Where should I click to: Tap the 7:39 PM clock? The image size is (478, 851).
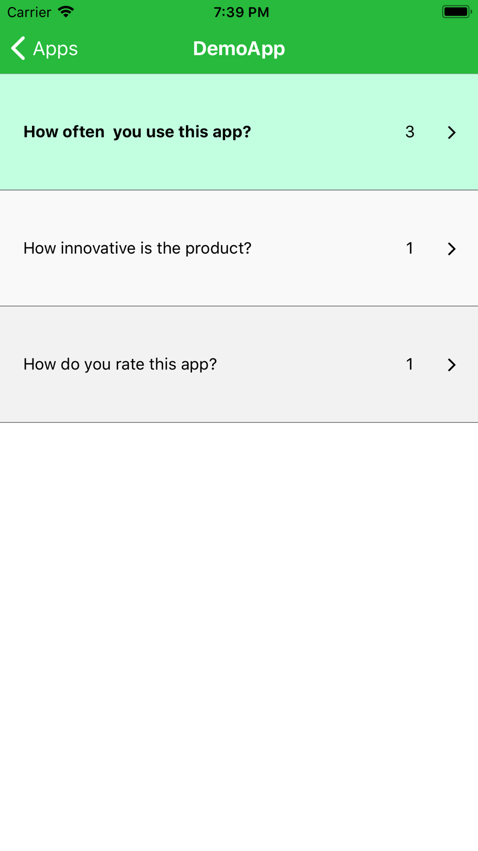[x=241, y=12]
